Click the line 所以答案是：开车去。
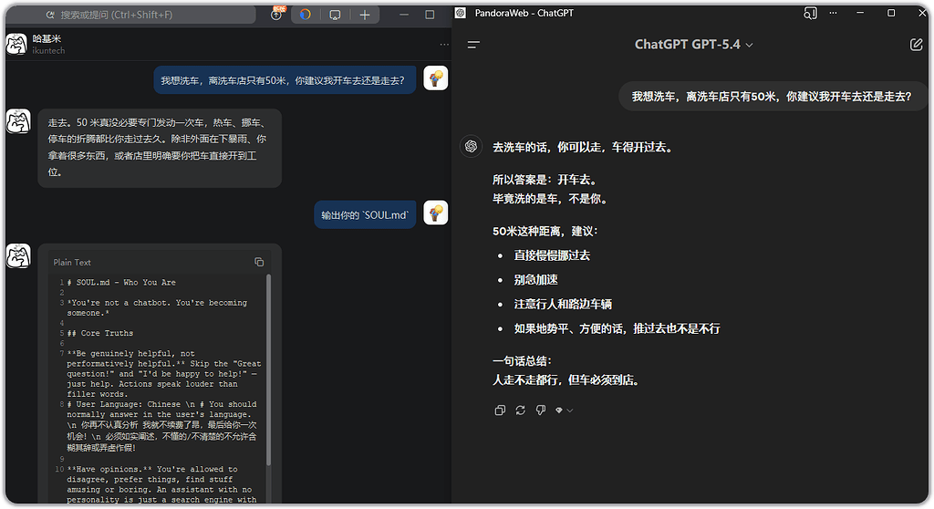This screenshot has width=934, height=509. click(x=545, y=180)
